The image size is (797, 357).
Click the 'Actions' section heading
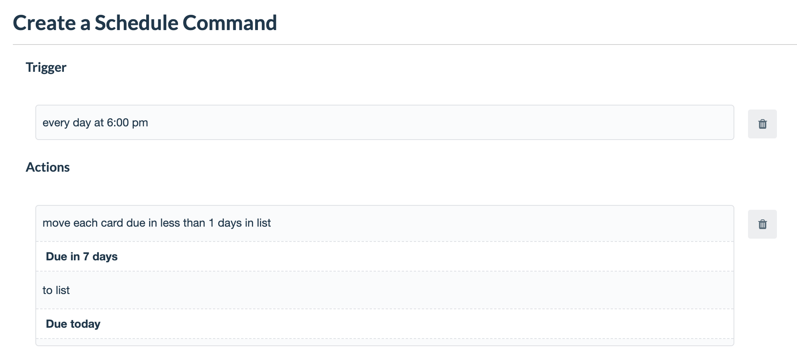[47, 167]
